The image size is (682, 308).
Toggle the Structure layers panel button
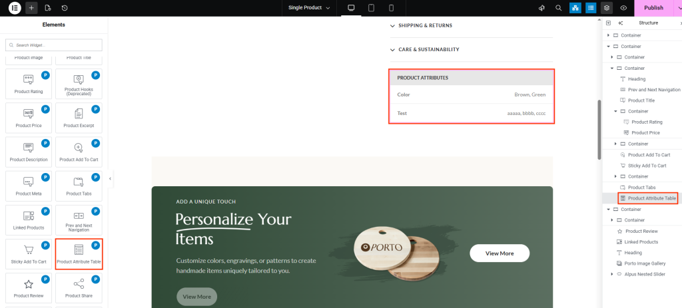coord(606,8)
